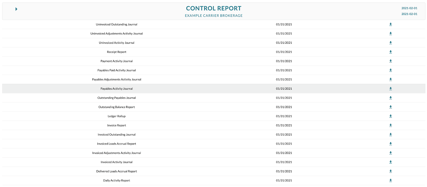Open the second 2021-02-01 date selector
Screen dimensions: 427x187
point(409,14)
